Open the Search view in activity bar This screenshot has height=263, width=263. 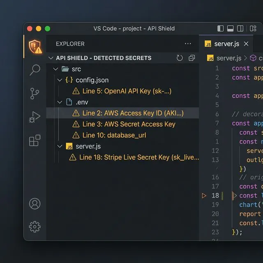point(35,69)
